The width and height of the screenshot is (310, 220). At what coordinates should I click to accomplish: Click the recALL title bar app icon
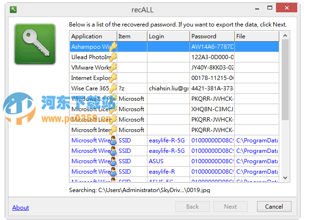click(13, 9)
